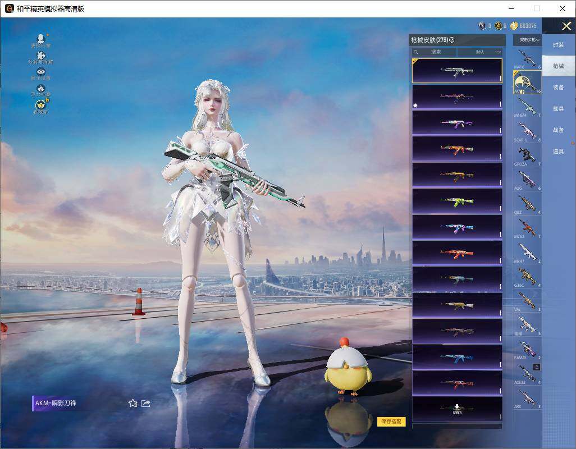
Task: Open the 默认 sort dropdown
Action: pos(480,52)
